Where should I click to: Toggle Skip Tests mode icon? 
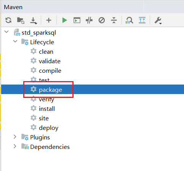click(x=102, y=20)
